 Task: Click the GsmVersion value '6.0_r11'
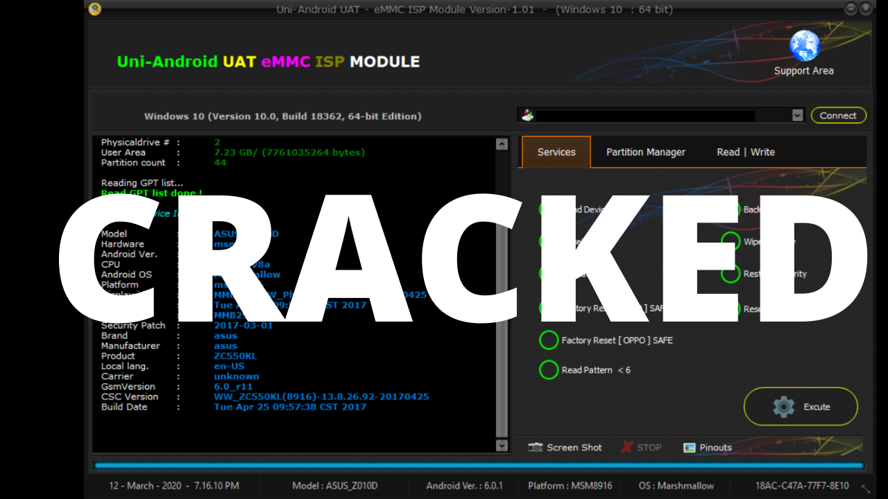pos(233,387)
